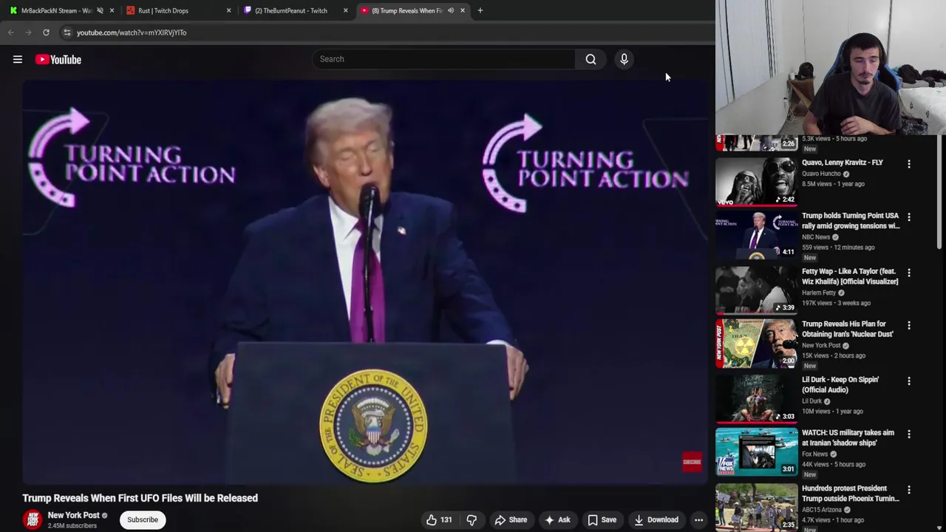The width and height of the screenshot is (946, 532).
Task: Close the TheBurntPeanut Twitch tab
Action: [x=345, y=10]
